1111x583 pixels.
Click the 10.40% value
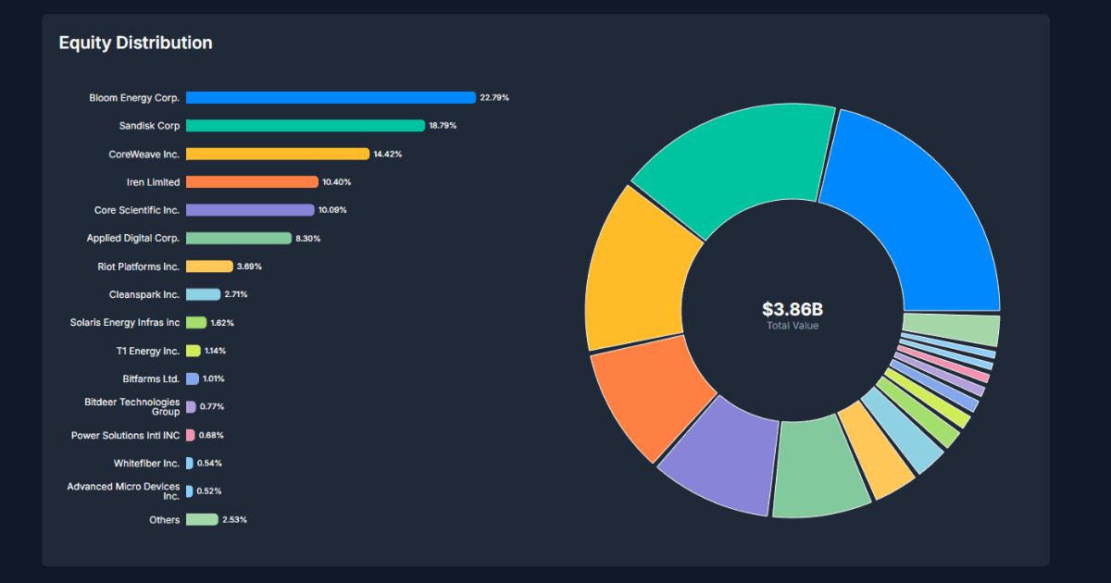(x=337, y=182)
